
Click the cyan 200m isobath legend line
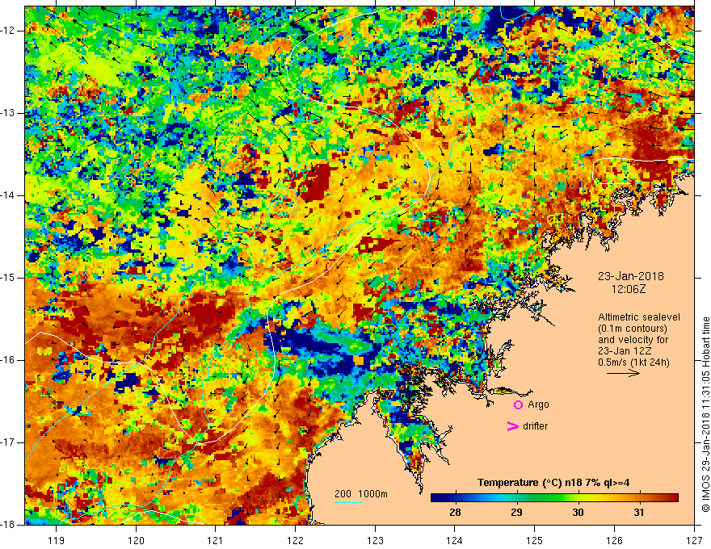click(348, 502)
